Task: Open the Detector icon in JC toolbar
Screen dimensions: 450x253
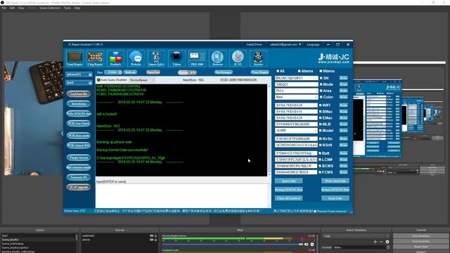Action: 217,58
